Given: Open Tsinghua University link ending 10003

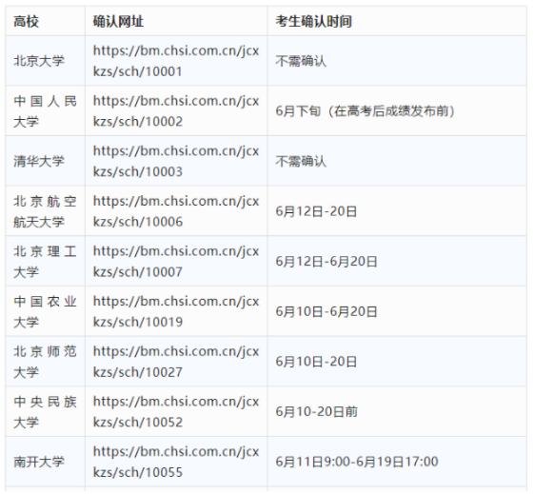Looking at the screenshot, I should pos(176,161).
